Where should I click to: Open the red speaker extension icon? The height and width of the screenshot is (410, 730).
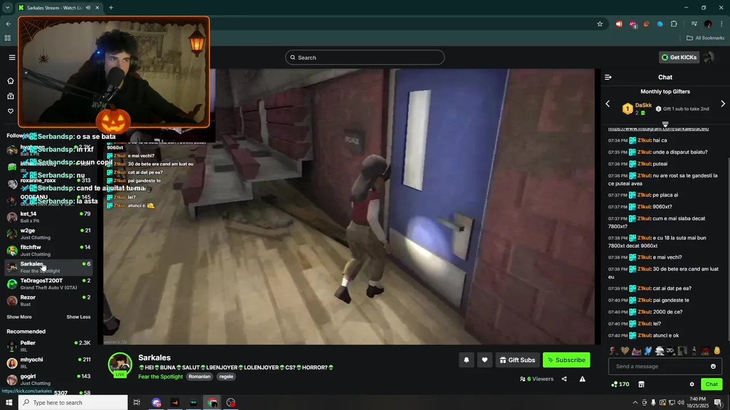(x=619, y=24)
